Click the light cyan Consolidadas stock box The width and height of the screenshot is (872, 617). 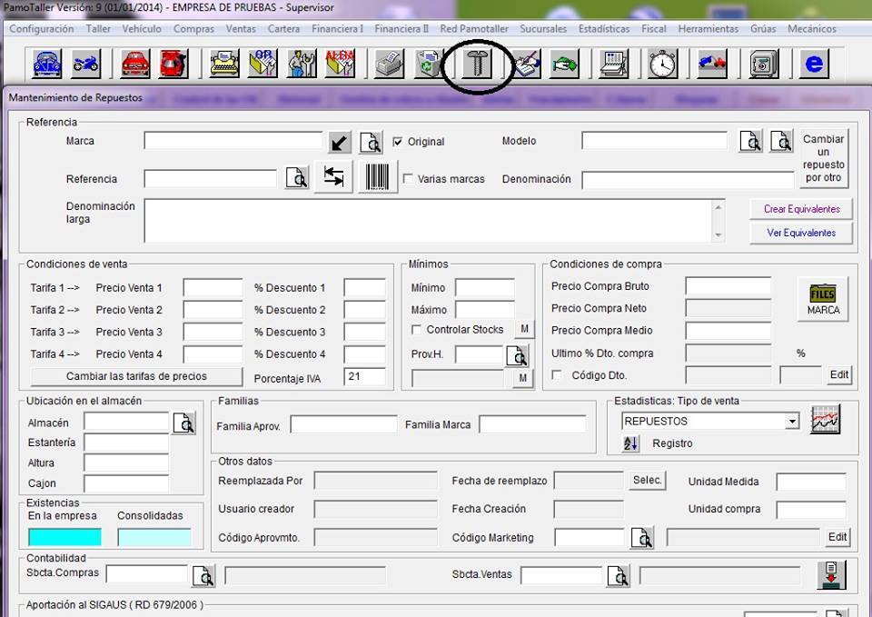point(154,537)
